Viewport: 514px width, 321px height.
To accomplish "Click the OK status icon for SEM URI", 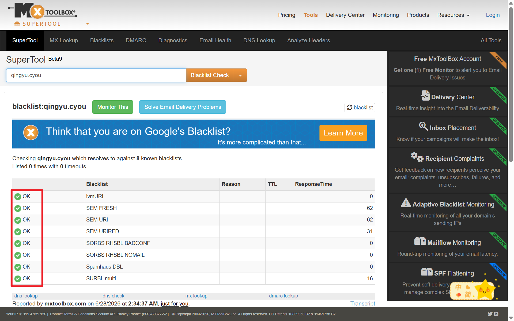I will (18, 220).
